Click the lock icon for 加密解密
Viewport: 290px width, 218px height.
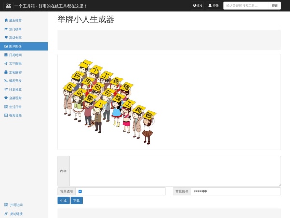(6, 72)
